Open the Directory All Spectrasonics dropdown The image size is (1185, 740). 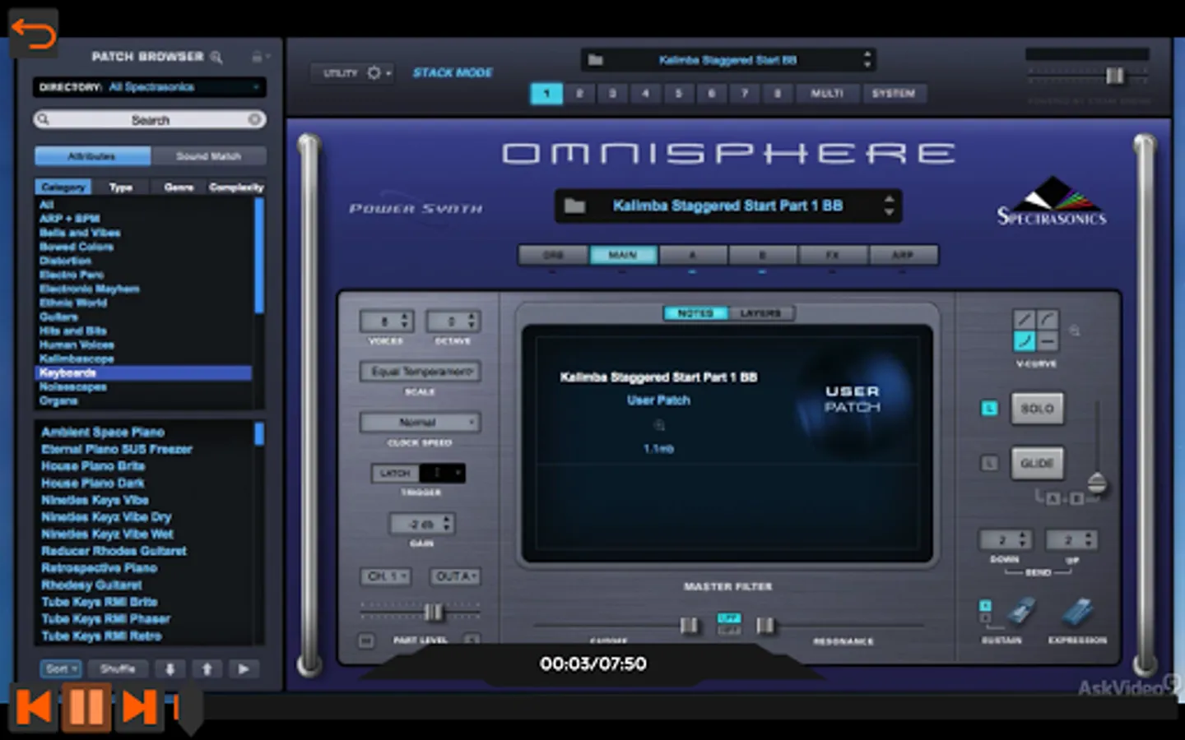click(x=149, y=87)
